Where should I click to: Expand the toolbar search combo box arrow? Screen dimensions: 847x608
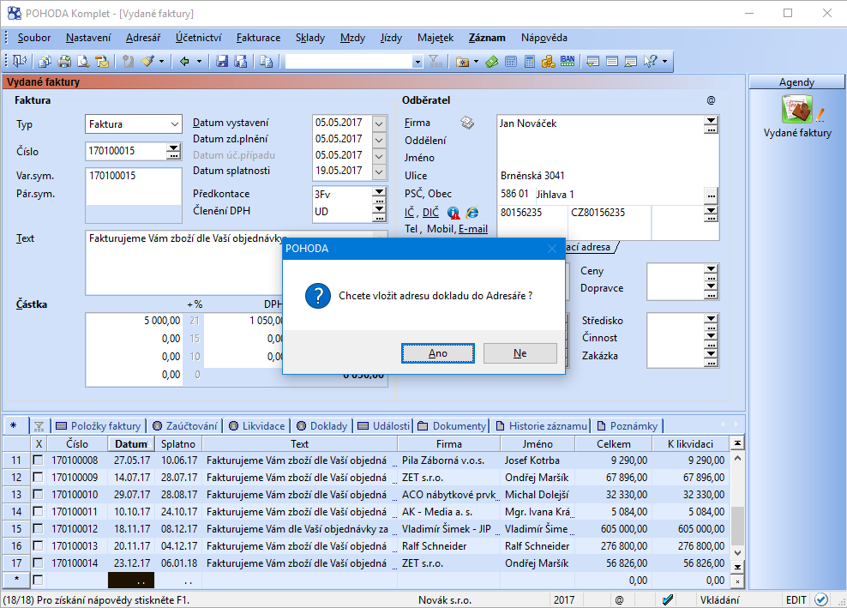click(x=417, y=62)
